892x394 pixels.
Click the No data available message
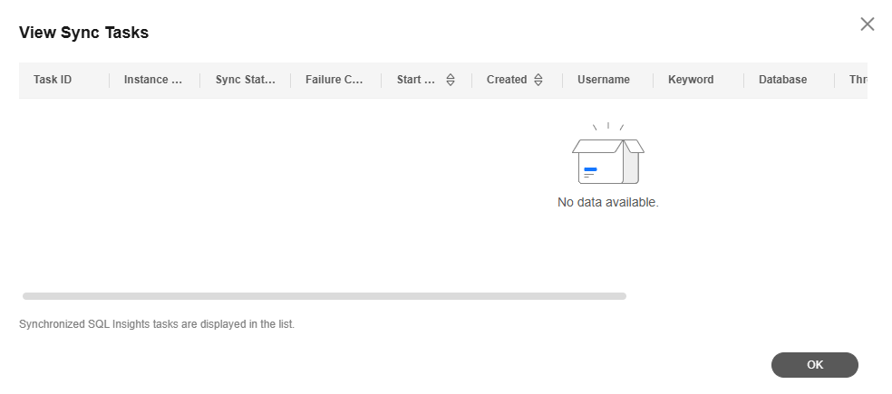[x=607, y=202]
